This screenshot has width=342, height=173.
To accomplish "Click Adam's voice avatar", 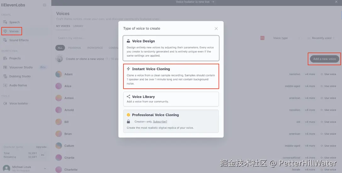I will 59,74.
